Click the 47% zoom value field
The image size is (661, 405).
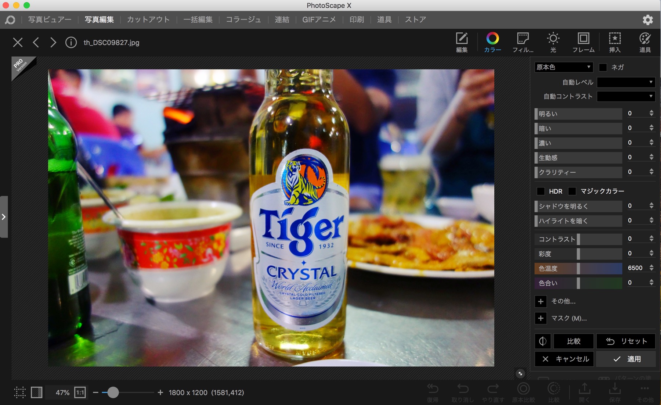click(62, 393)
